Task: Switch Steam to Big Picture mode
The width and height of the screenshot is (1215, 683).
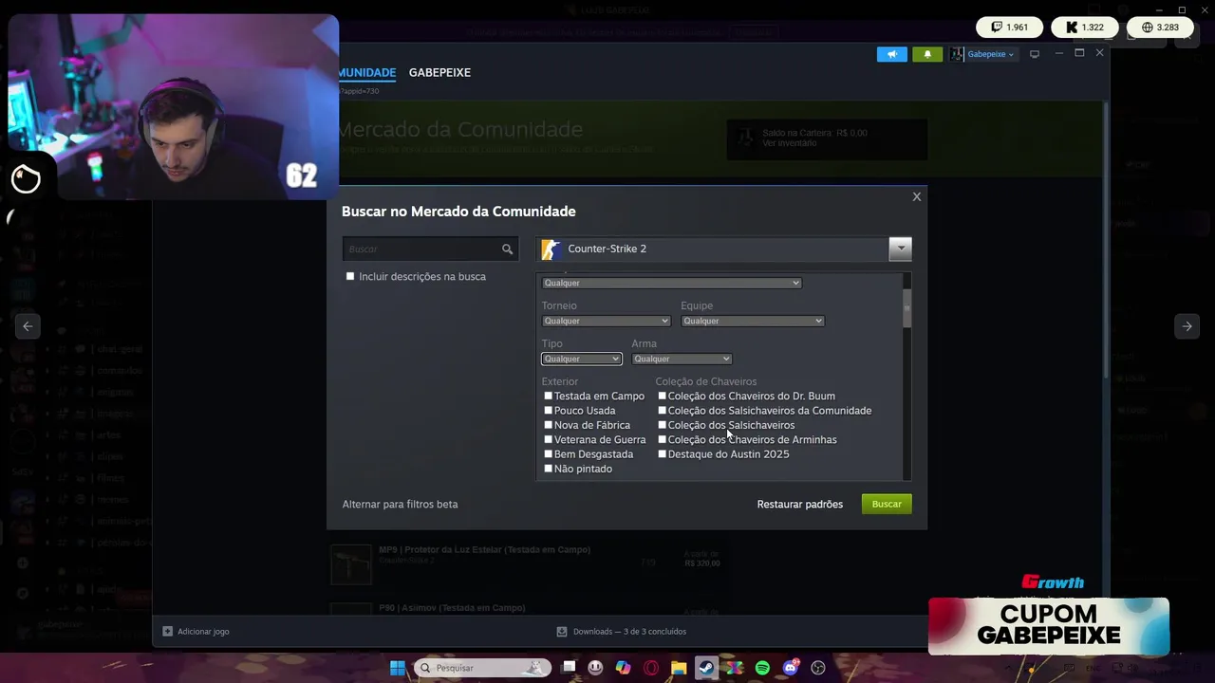Action: coord(1035,54)
